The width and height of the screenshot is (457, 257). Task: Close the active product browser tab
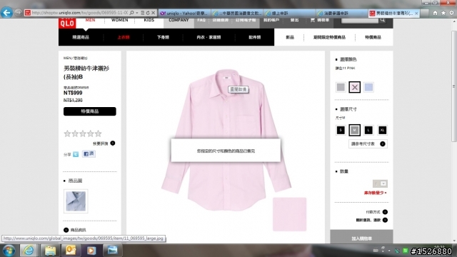pyautogui.click(x=416, y=13)
